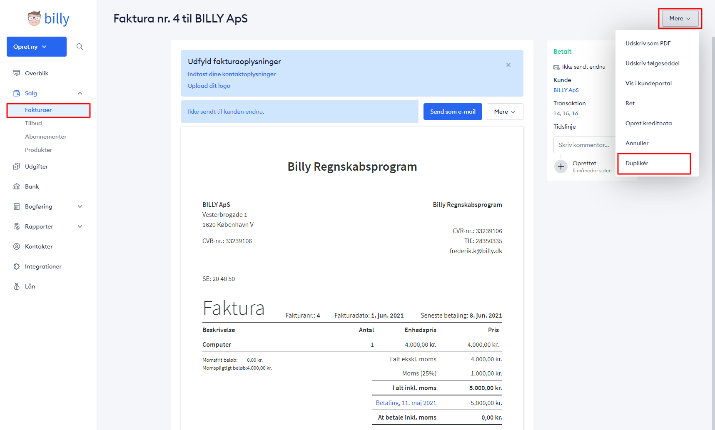Viewport: 715px width, 430px height.
Task: Open the Mere dropdown at top right
Action: click(x=680, y=18)
